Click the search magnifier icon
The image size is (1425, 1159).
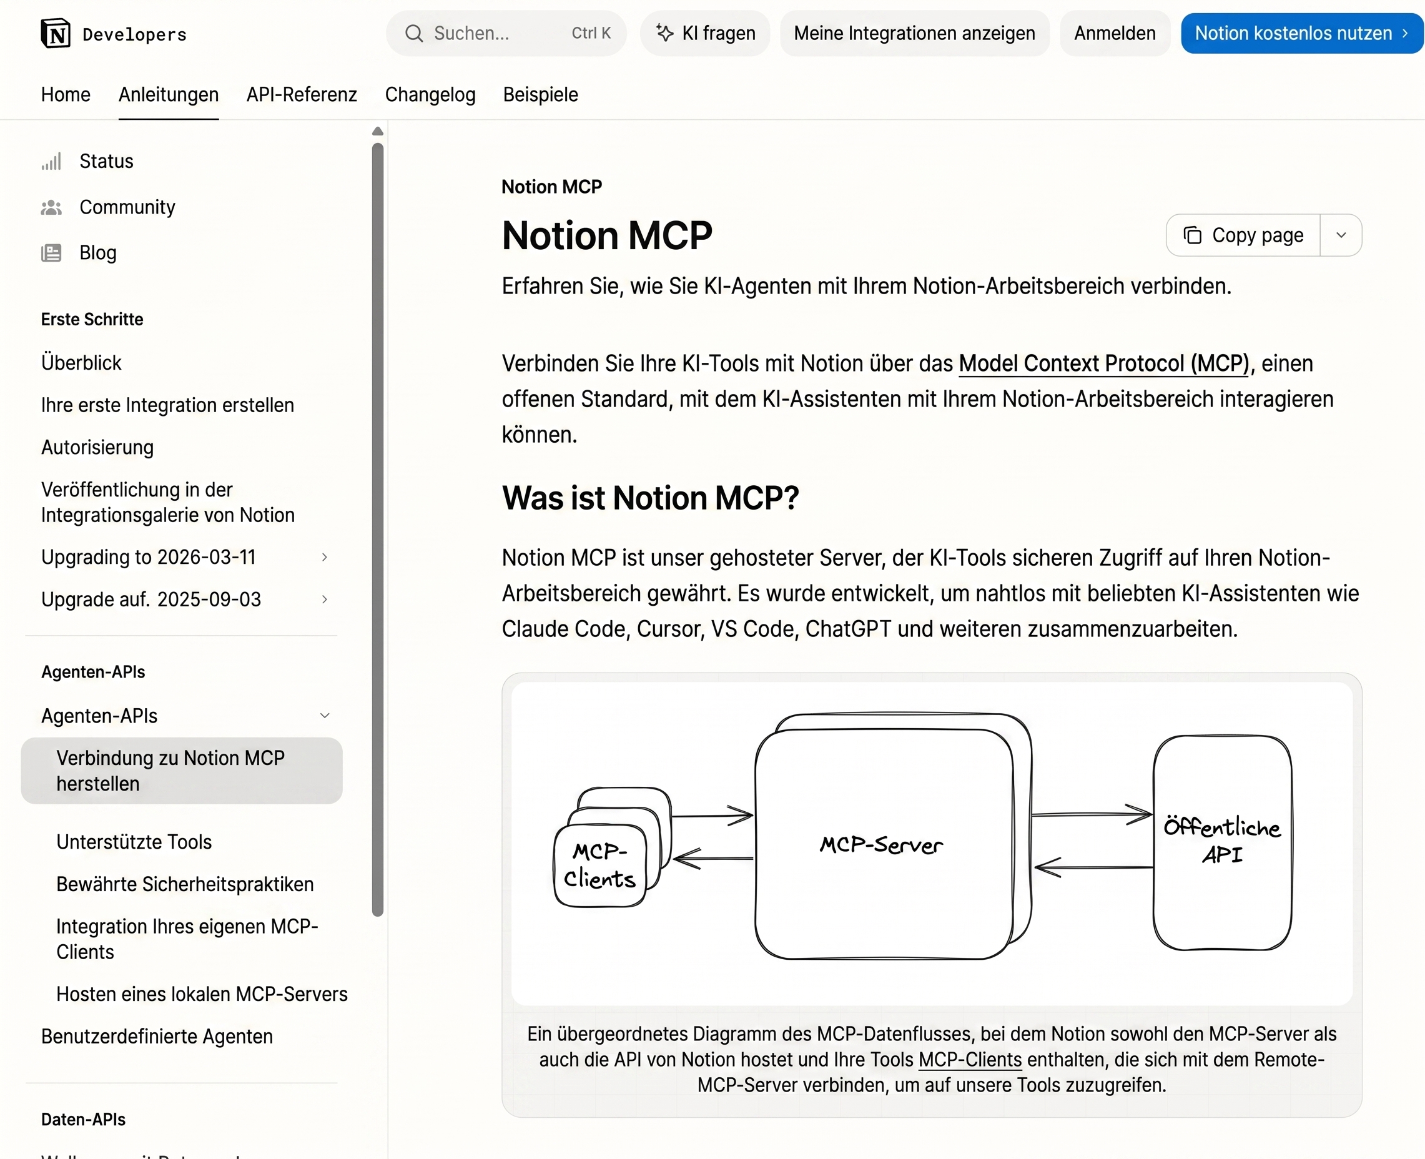pyautogui.click(x=414, y=33)
